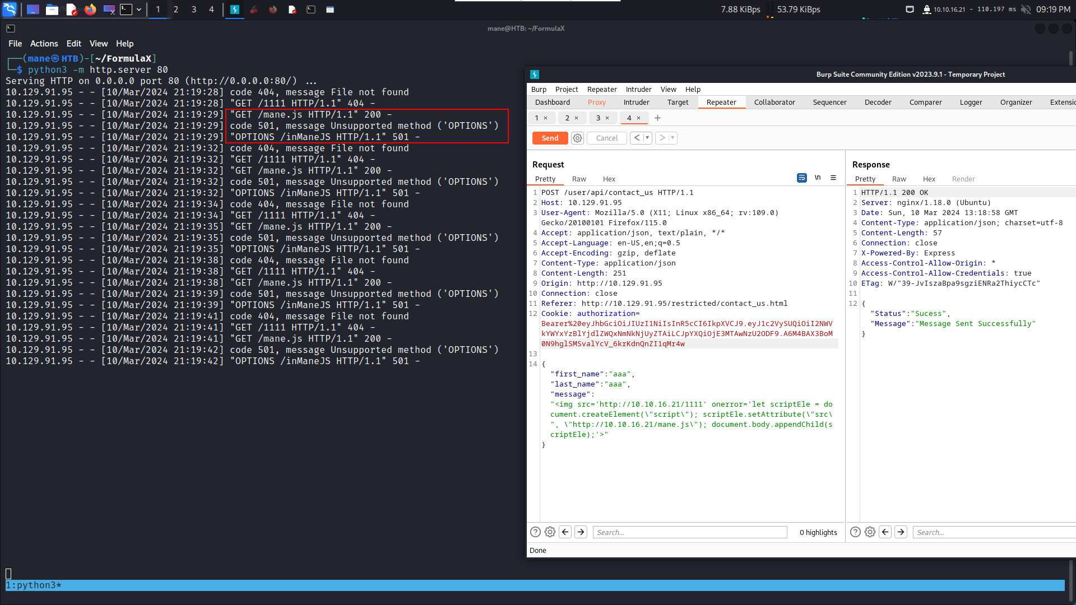This screenshot has height=605, width=1076.
Task: Switch Response view to Raw
Action: pyautogui.click(x=899, y=179)
